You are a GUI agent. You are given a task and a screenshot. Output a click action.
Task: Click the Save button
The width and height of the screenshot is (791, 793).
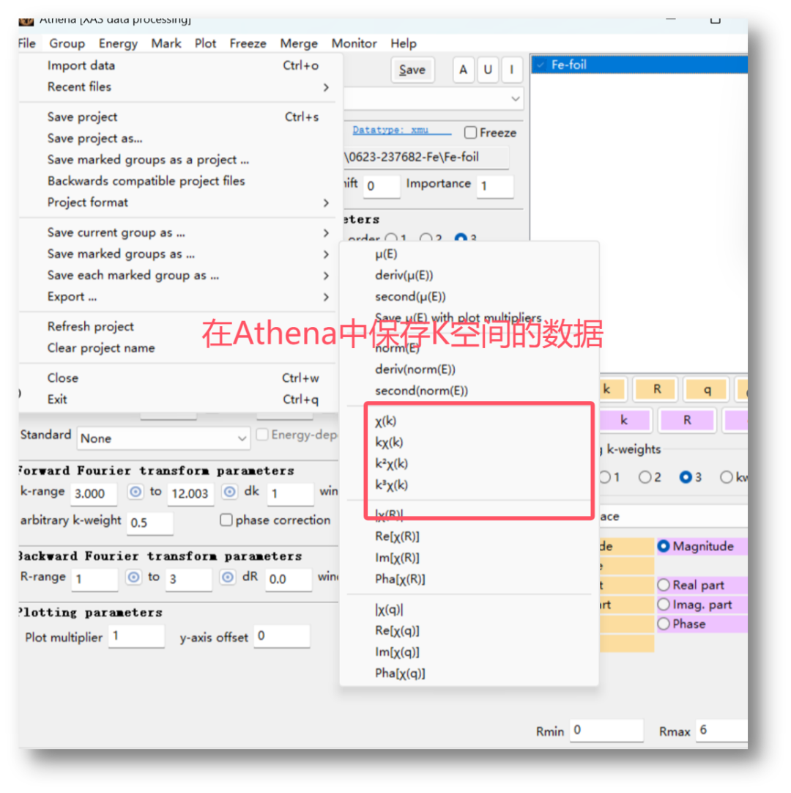(412, 70)
